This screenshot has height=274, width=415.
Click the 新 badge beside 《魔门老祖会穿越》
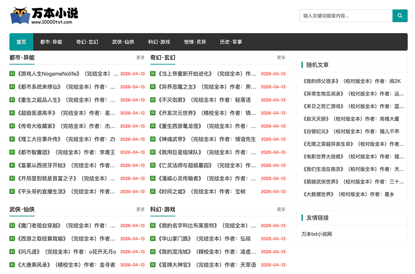coord(11,226)
